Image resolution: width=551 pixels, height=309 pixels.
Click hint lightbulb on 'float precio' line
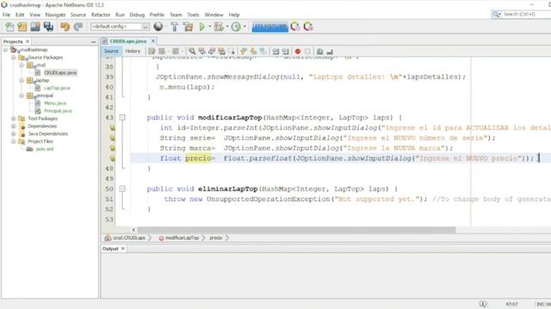pyautogui.click(x=112, y=158)
